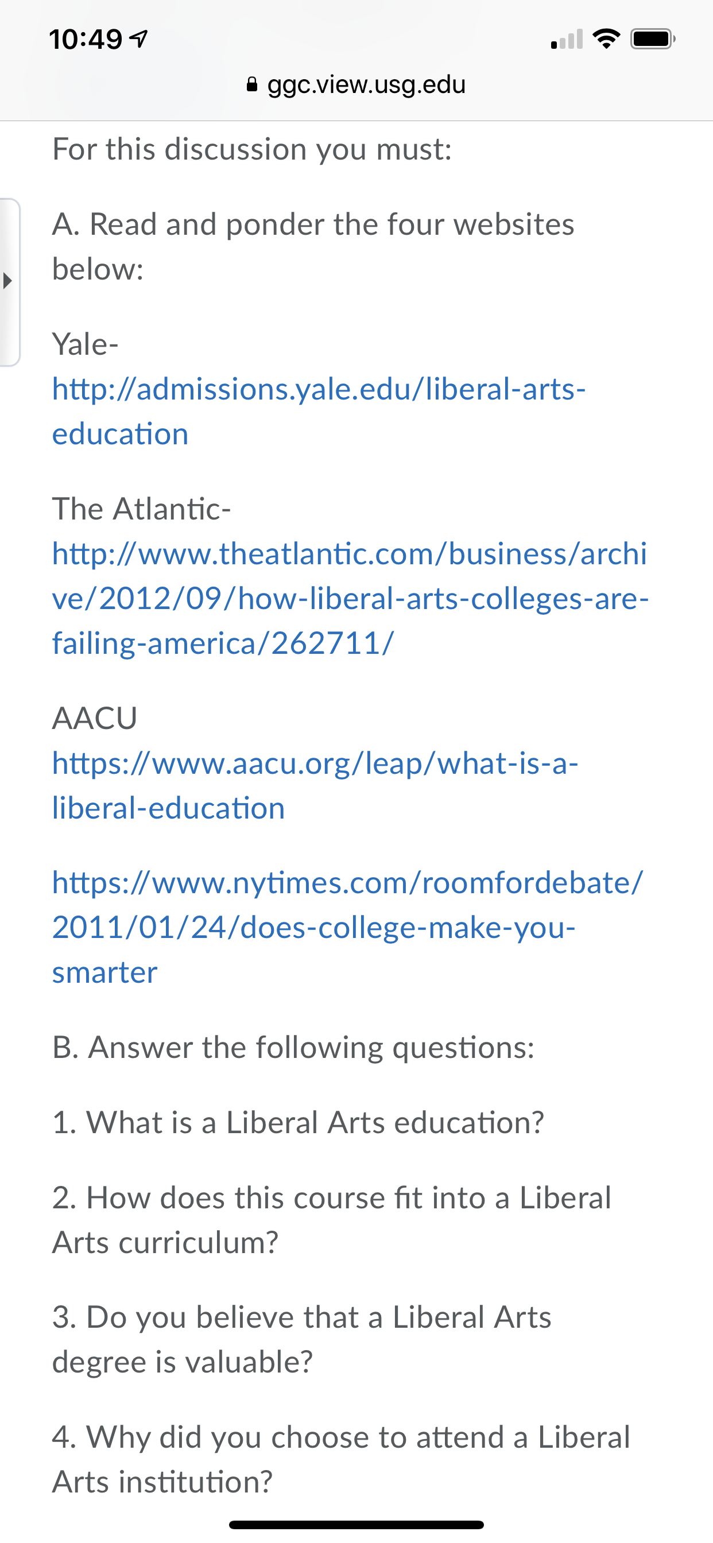Open the AACU what-is-a-liberal-education link
This screenshot has width=713, height=1543.
pyautogui.click(x=315, y=785)
